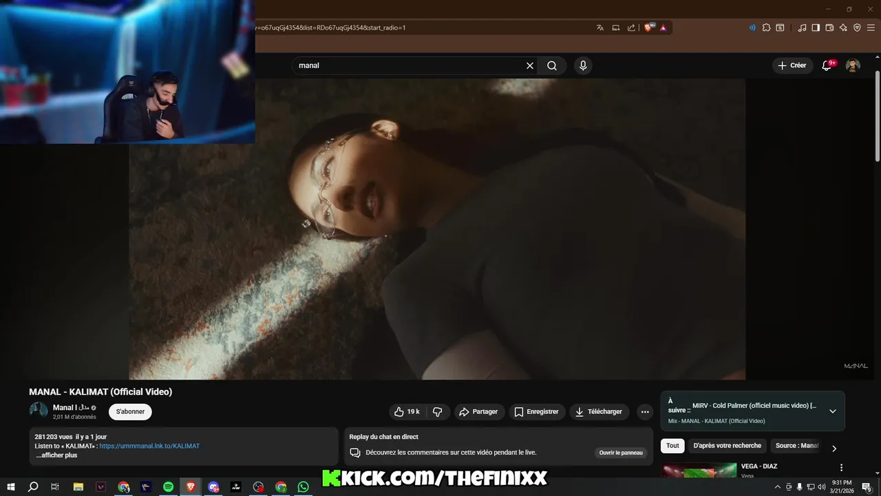Open the VEGA - DIAZ video thumbnail

(699, 471)
